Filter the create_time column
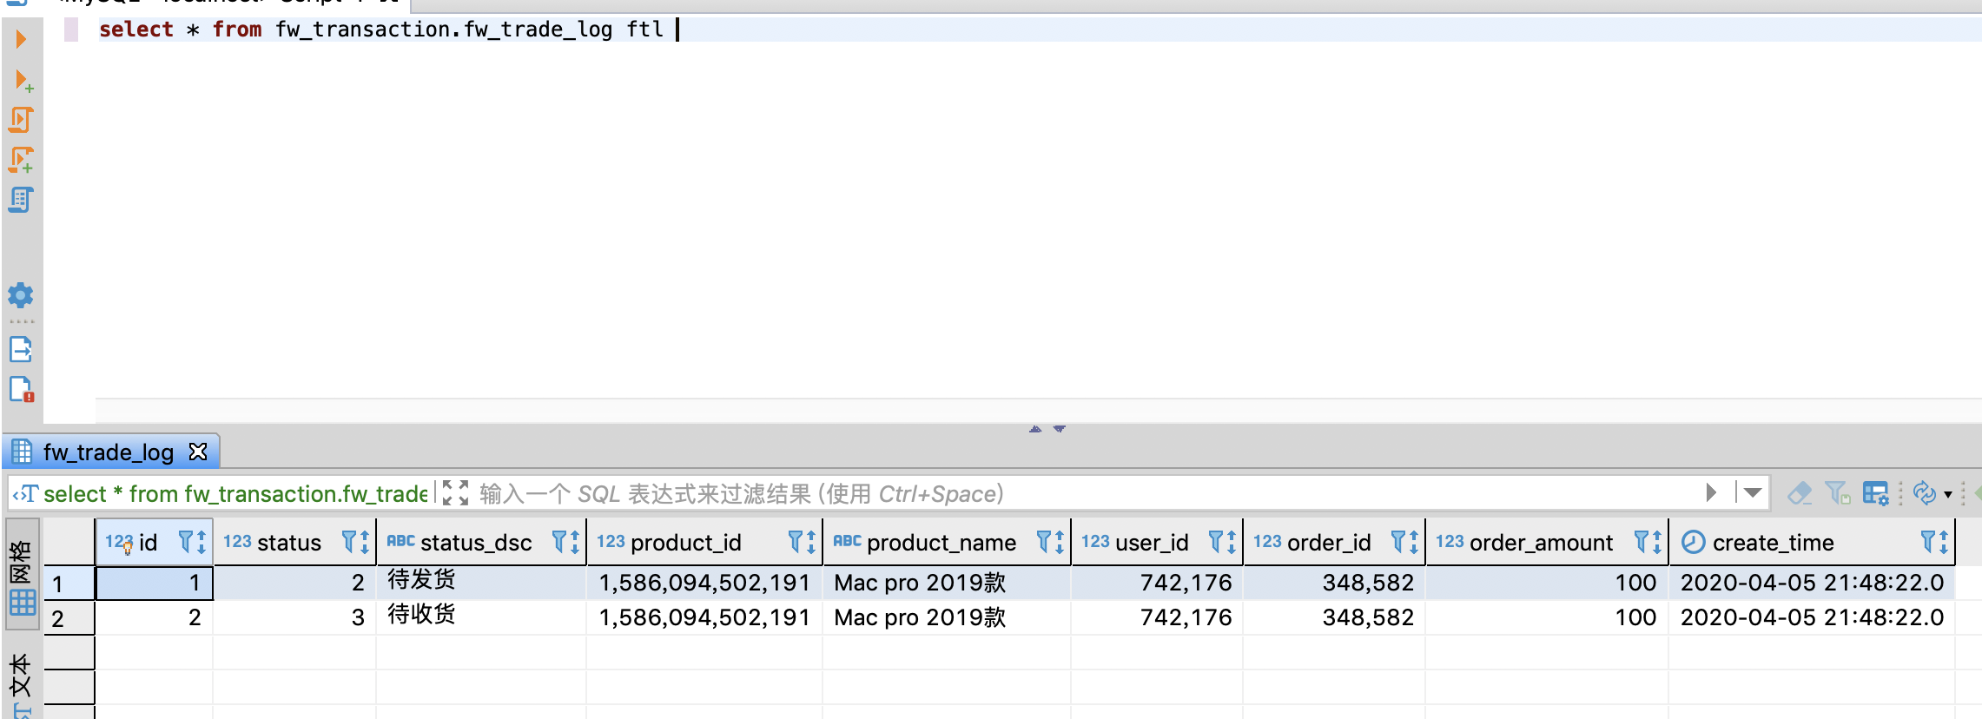Image resolution: width=1982 pixels, height=719 pixels. tap(1928, 542)
